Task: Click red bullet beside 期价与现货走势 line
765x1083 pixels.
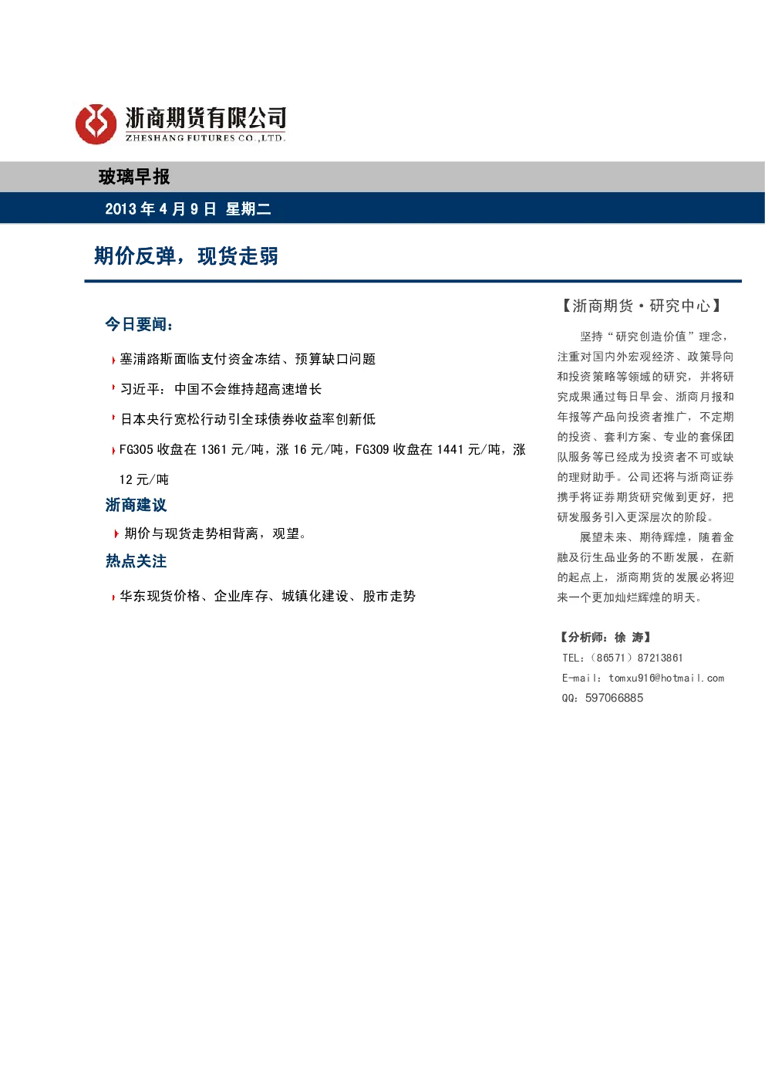Action: (x=116, y=534)
